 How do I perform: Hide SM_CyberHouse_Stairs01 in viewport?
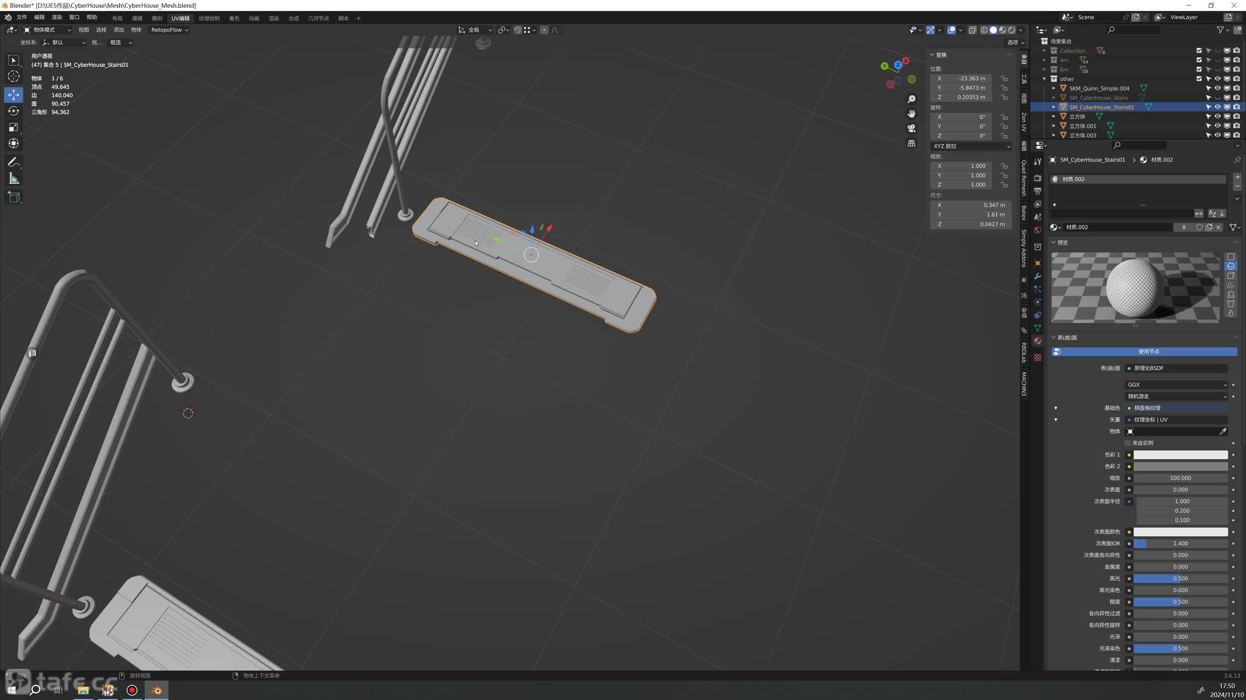(1218, 107)
